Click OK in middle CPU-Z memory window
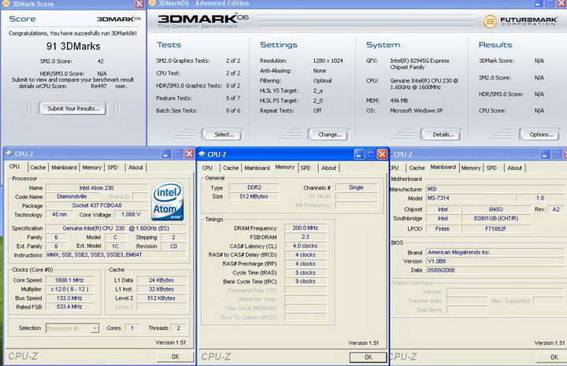This screenshot has height=366, width=567. [368, 357]
